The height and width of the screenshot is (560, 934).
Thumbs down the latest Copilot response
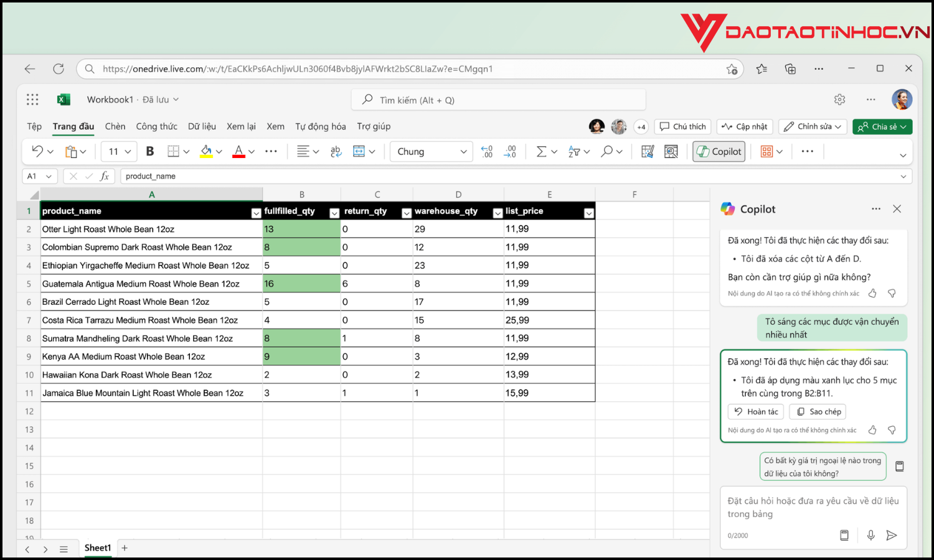(x=892, y=430)
